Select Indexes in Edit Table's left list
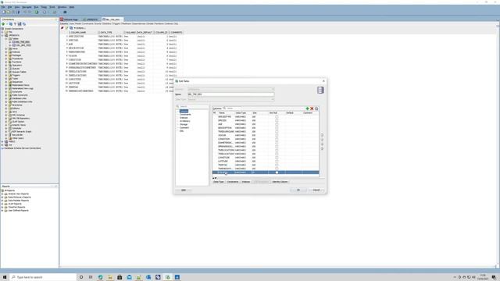Image resolution: width=500 pixels, height=281 pixels. coord(184,118)
